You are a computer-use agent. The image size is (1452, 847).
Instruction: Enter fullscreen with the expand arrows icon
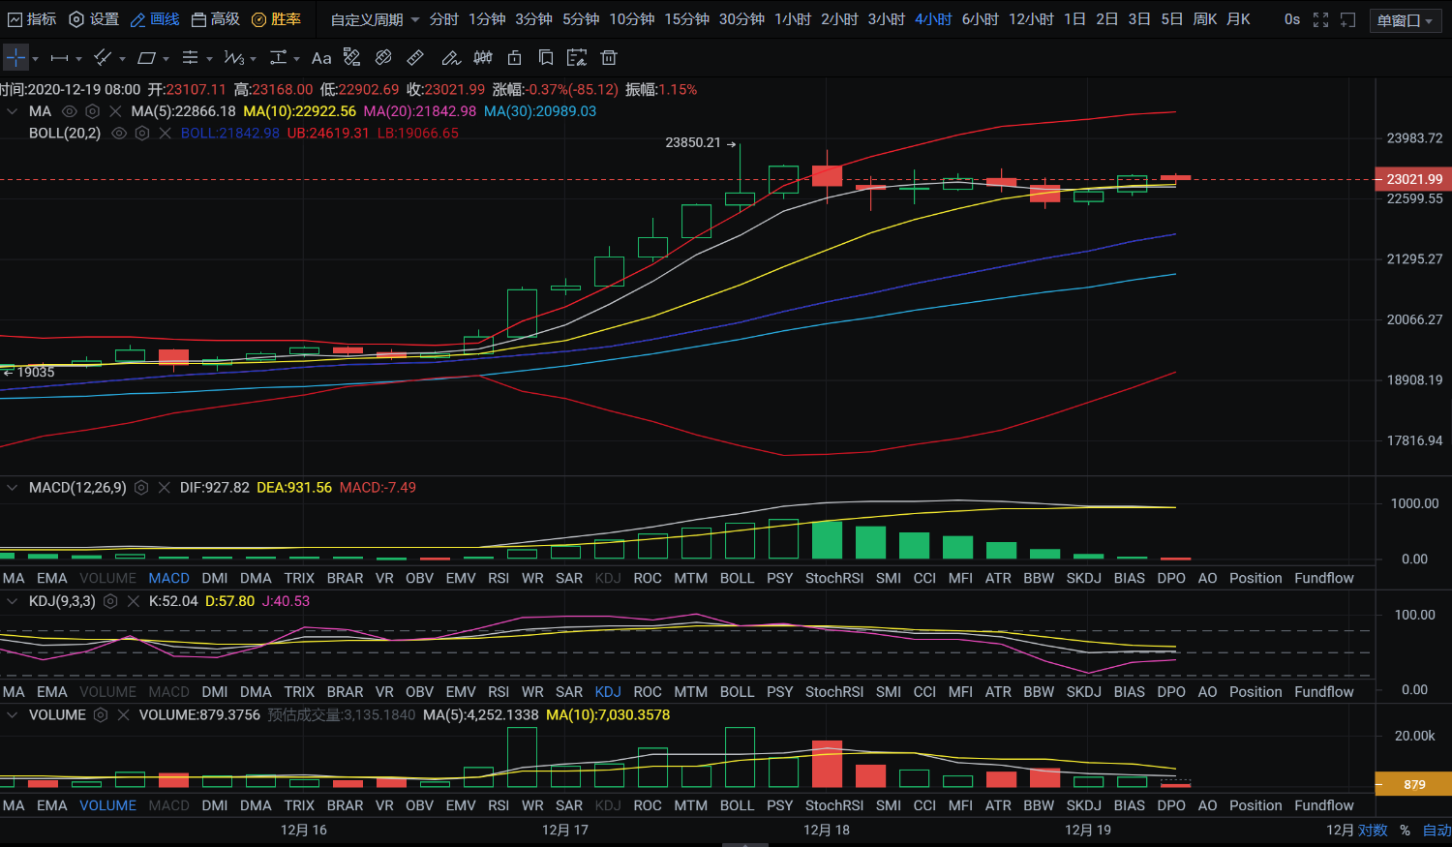[1320, 19]
